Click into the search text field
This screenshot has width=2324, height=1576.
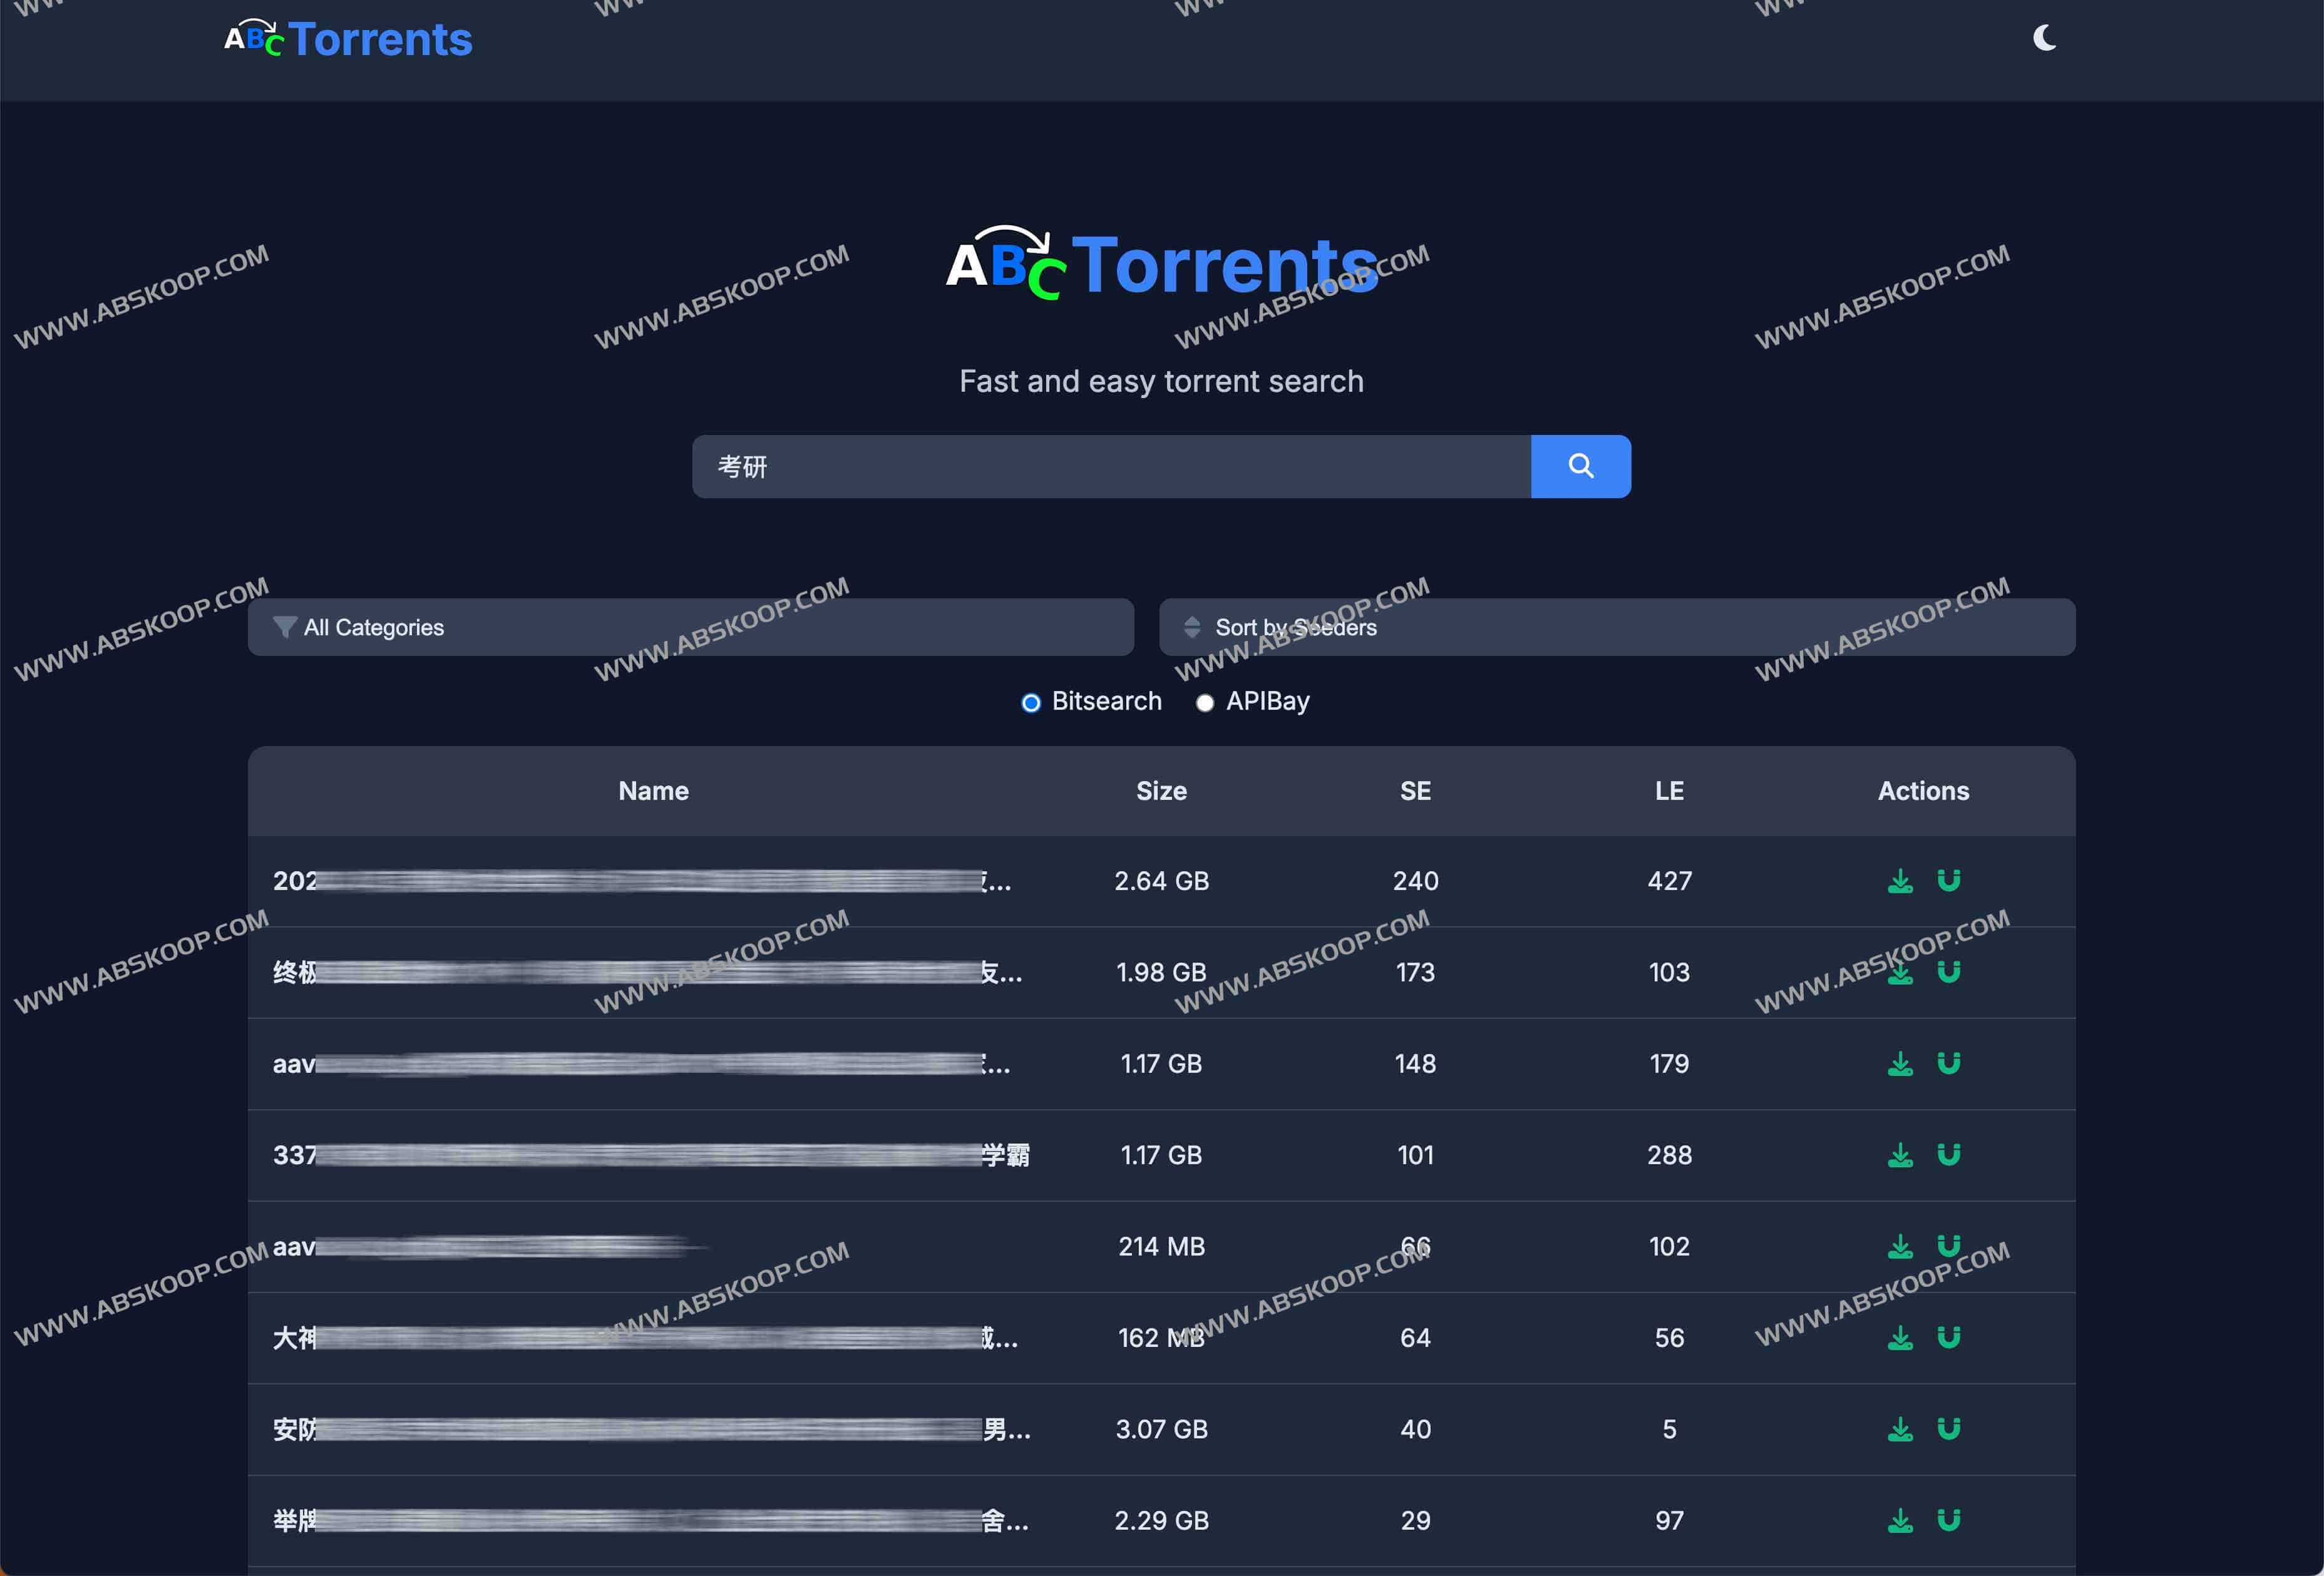point(1110,466)
